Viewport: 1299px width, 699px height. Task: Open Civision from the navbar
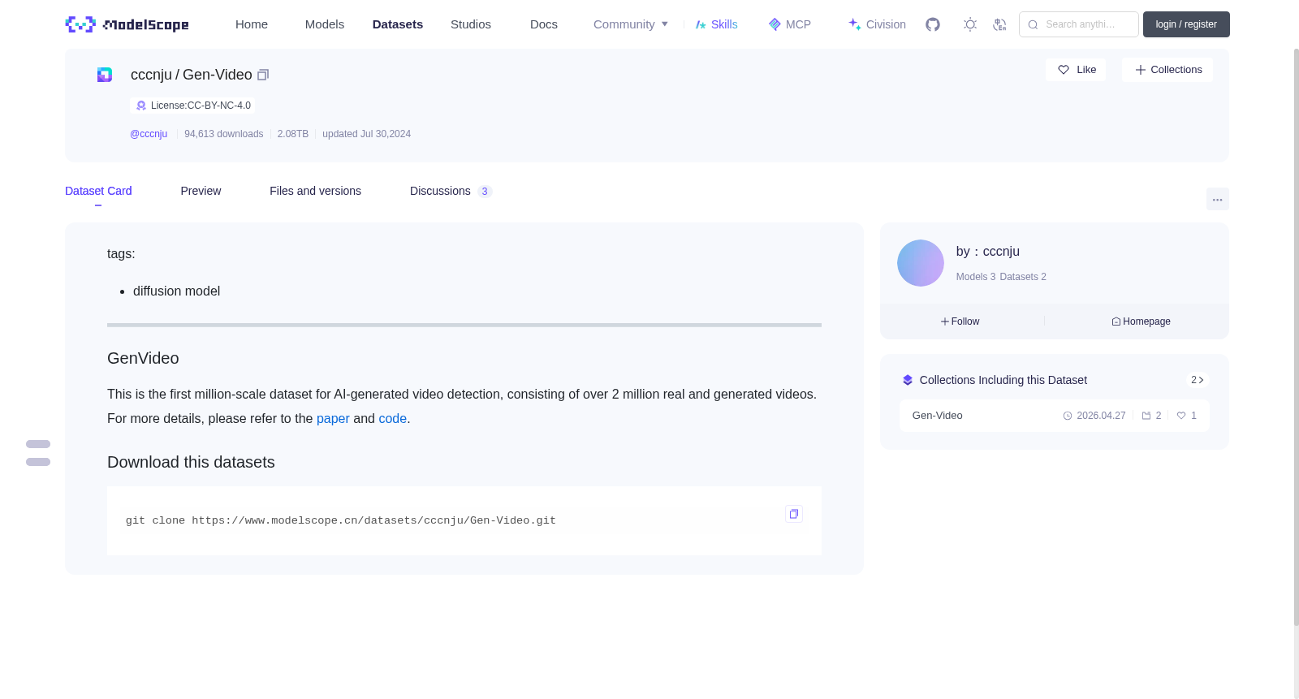[877, 24]
